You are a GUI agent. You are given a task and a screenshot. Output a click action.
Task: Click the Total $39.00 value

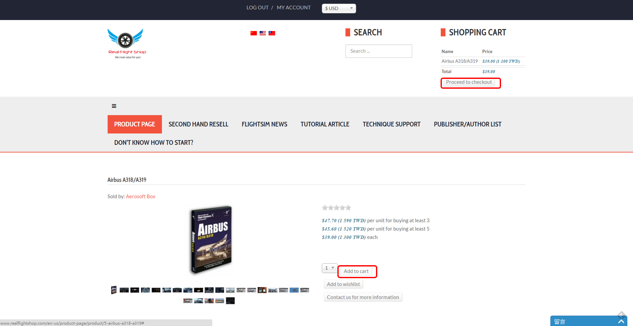pos(489,72)
